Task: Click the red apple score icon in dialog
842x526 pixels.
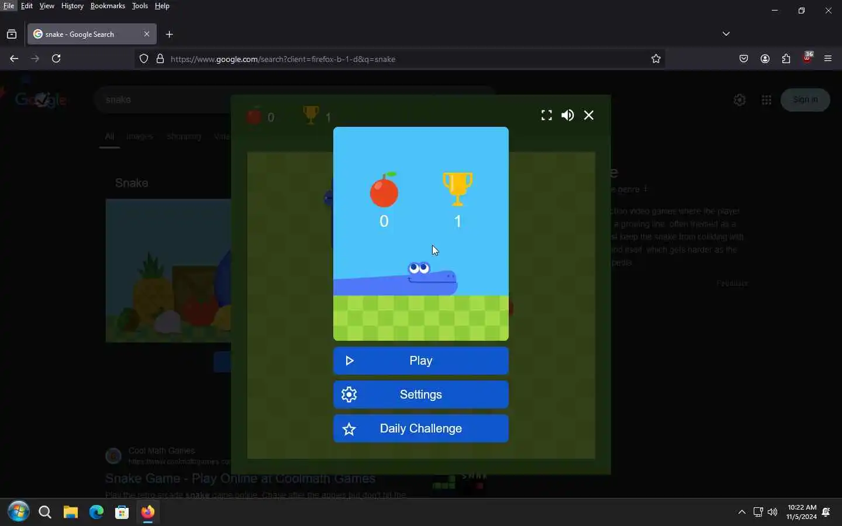Action: pos(384,190)
